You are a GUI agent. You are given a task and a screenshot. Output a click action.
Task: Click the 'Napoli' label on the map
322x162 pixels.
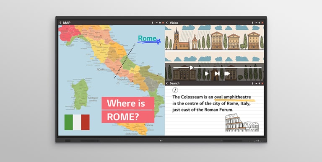click(122, 79)
